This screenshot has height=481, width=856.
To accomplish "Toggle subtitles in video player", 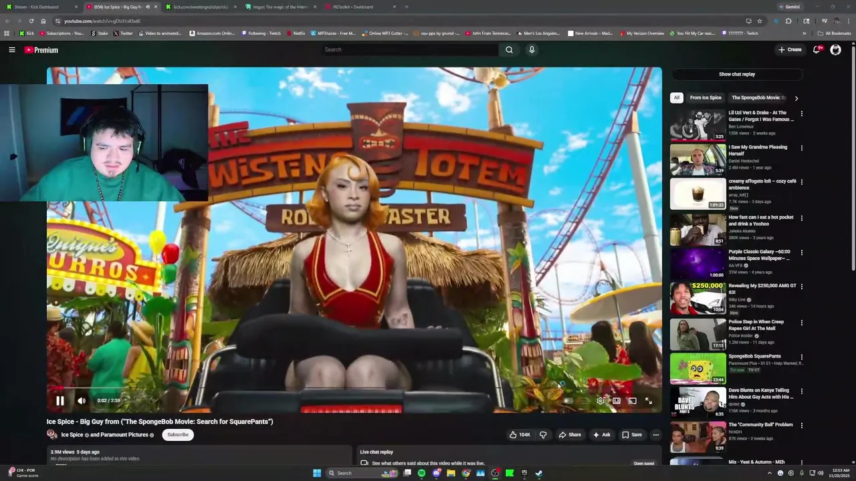I will pos(584,401).
